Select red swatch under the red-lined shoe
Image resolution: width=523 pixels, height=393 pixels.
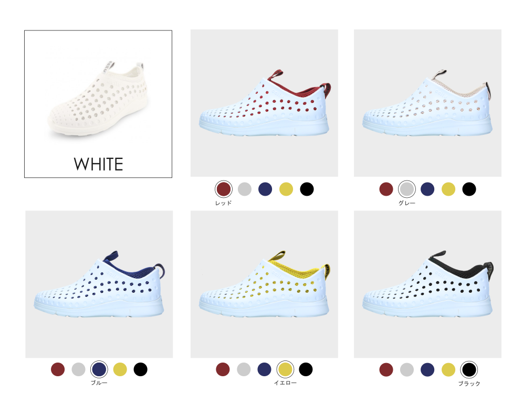(x=224, y=189)
